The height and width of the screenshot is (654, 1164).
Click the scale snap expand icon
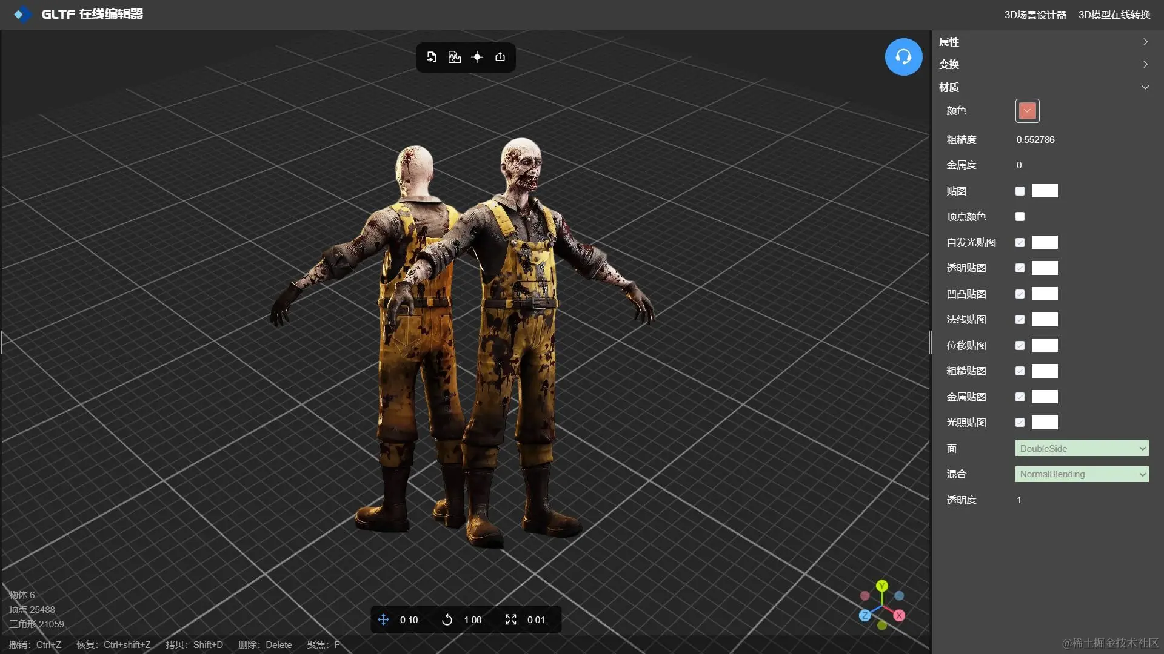pyautogui.click(x=510, y=619)
